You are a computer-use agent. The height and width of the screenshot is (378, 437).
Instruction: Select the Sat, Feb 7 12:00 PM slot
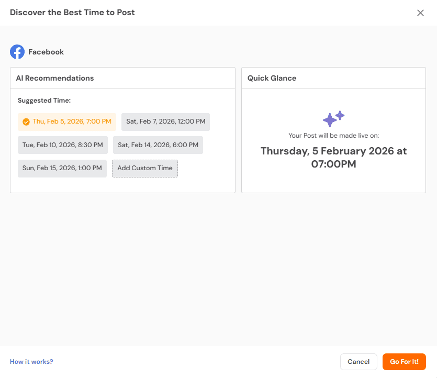click(x=165, y=121)
